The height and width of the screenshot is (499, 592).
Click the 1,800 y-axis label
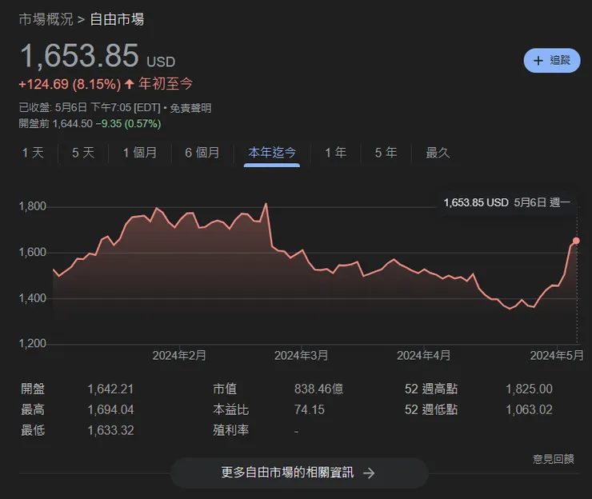pos(33,206)
